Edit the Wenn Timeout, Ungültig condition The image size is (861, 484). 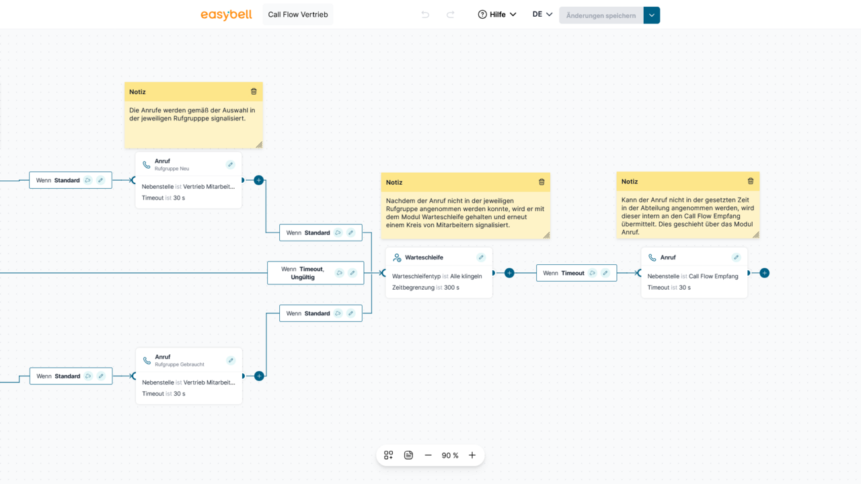tap(352, 273)
